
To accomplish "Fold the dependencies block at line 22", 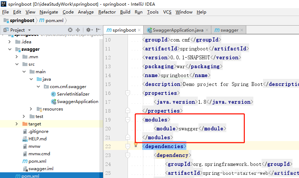I will tap(128, 146).
